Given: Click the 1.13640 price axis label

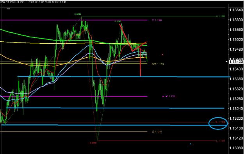Looking at the screenshot, I should click(x=236, y=10).
